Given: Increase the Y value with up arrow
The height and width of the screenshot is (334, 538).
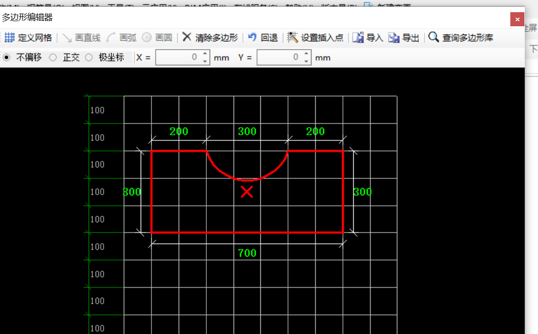Looking at the screenshot, I should point(306,53).
